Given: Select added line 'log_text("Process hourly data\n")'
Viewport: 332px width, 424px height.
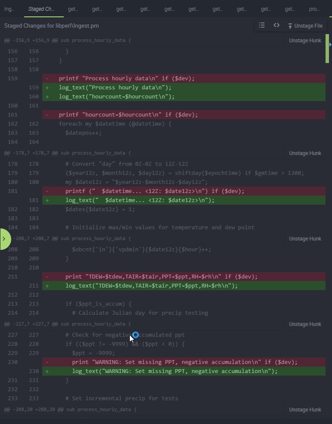Looking at the screenshot, I should tap(184, 88).
